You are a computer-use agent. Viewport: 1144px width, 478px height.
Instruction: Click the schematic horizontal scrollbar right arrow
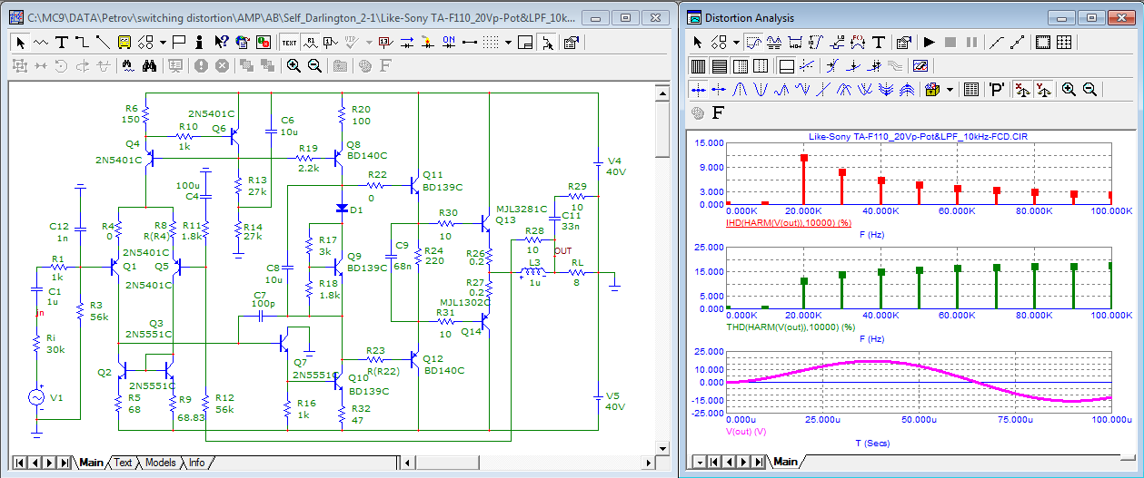click(x=646, y=463)
